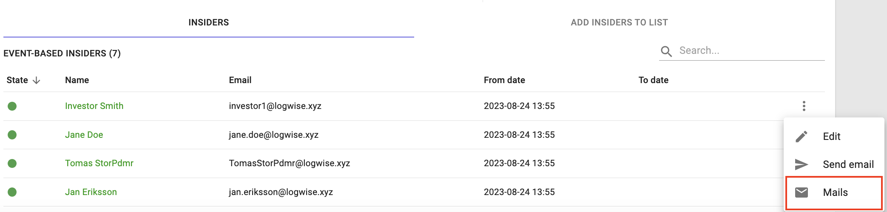Sort by the From date column header
Image resolution: width=887 pixels, height=212 pixels.
coord(504,80)
